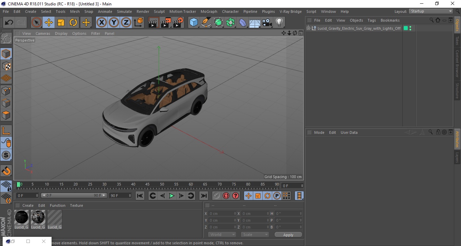Open the spline Pen tool
Screen dimensions: 461x246
click(x=206, y=23)
